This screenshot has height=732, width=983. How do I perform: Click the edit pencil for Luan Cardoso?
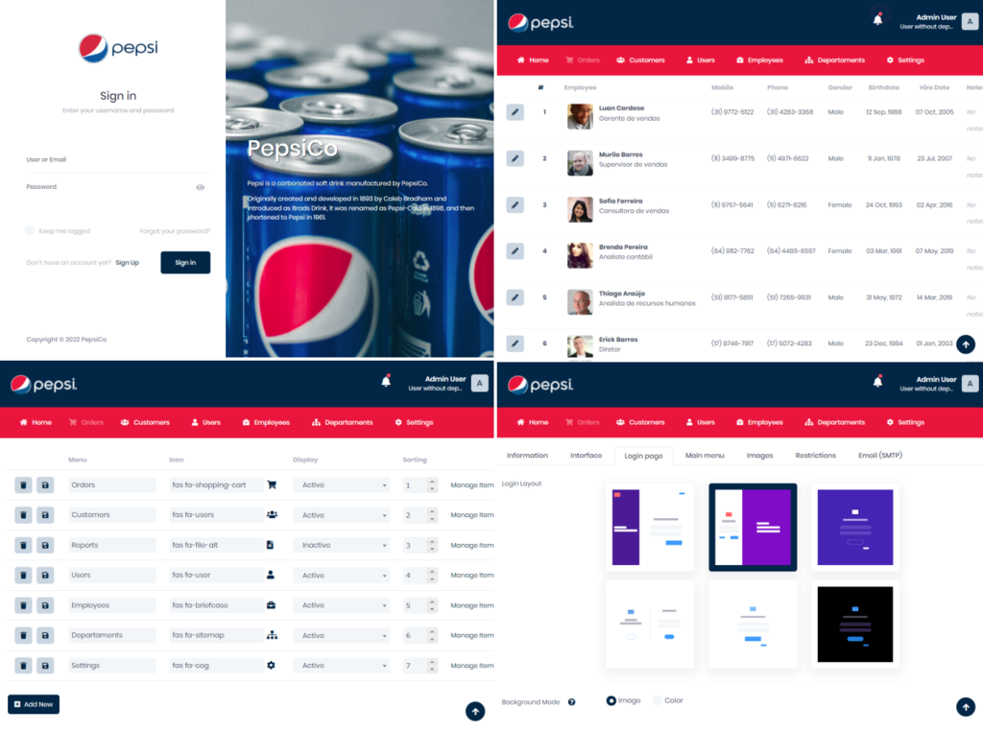pyautogui.click(x=515, y=112)
